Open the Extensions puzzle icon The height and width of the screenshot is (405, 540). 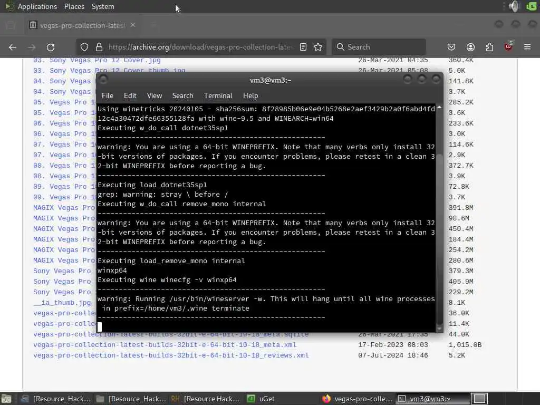coord(489,47)
